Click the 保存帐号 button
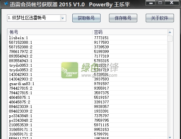The image size is (181, 139). click(x=123, y=18)
